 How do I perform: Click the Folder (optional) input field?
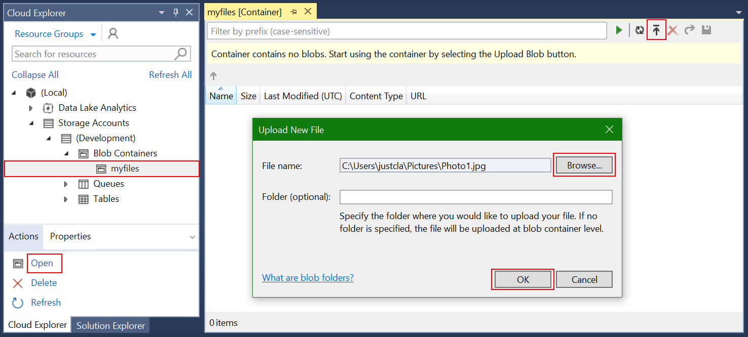(x=476, y=197)
